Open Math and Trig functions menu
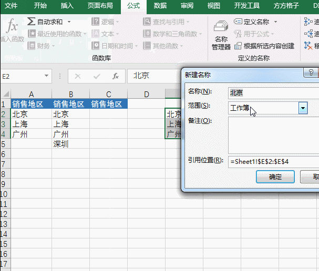 click(x=172, y=34)
